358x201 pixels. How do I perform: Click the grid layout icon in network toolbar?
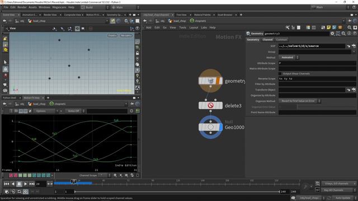pyautogui.click(x=308, y=27)
